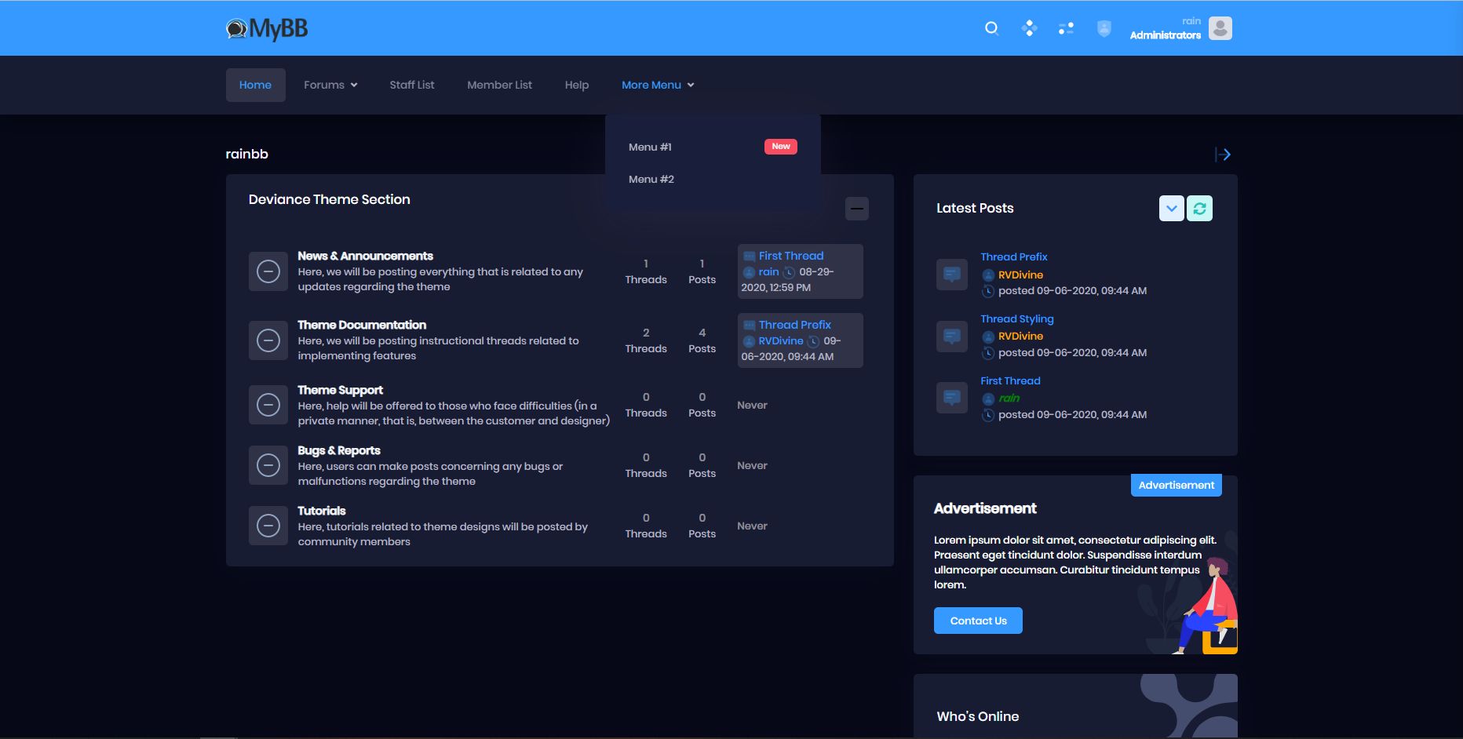This screenshot has height=739, width=1463.
Task: Refresh the Latest Posts panel
Action: tap(1199, 208)
